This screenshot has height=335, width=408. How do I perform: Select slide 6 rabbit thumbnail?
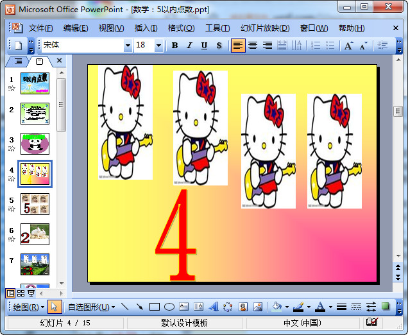[x=35, y=234]
